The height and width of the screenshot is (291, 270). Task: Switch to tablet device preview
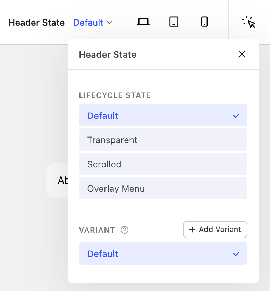click(174, 22)
